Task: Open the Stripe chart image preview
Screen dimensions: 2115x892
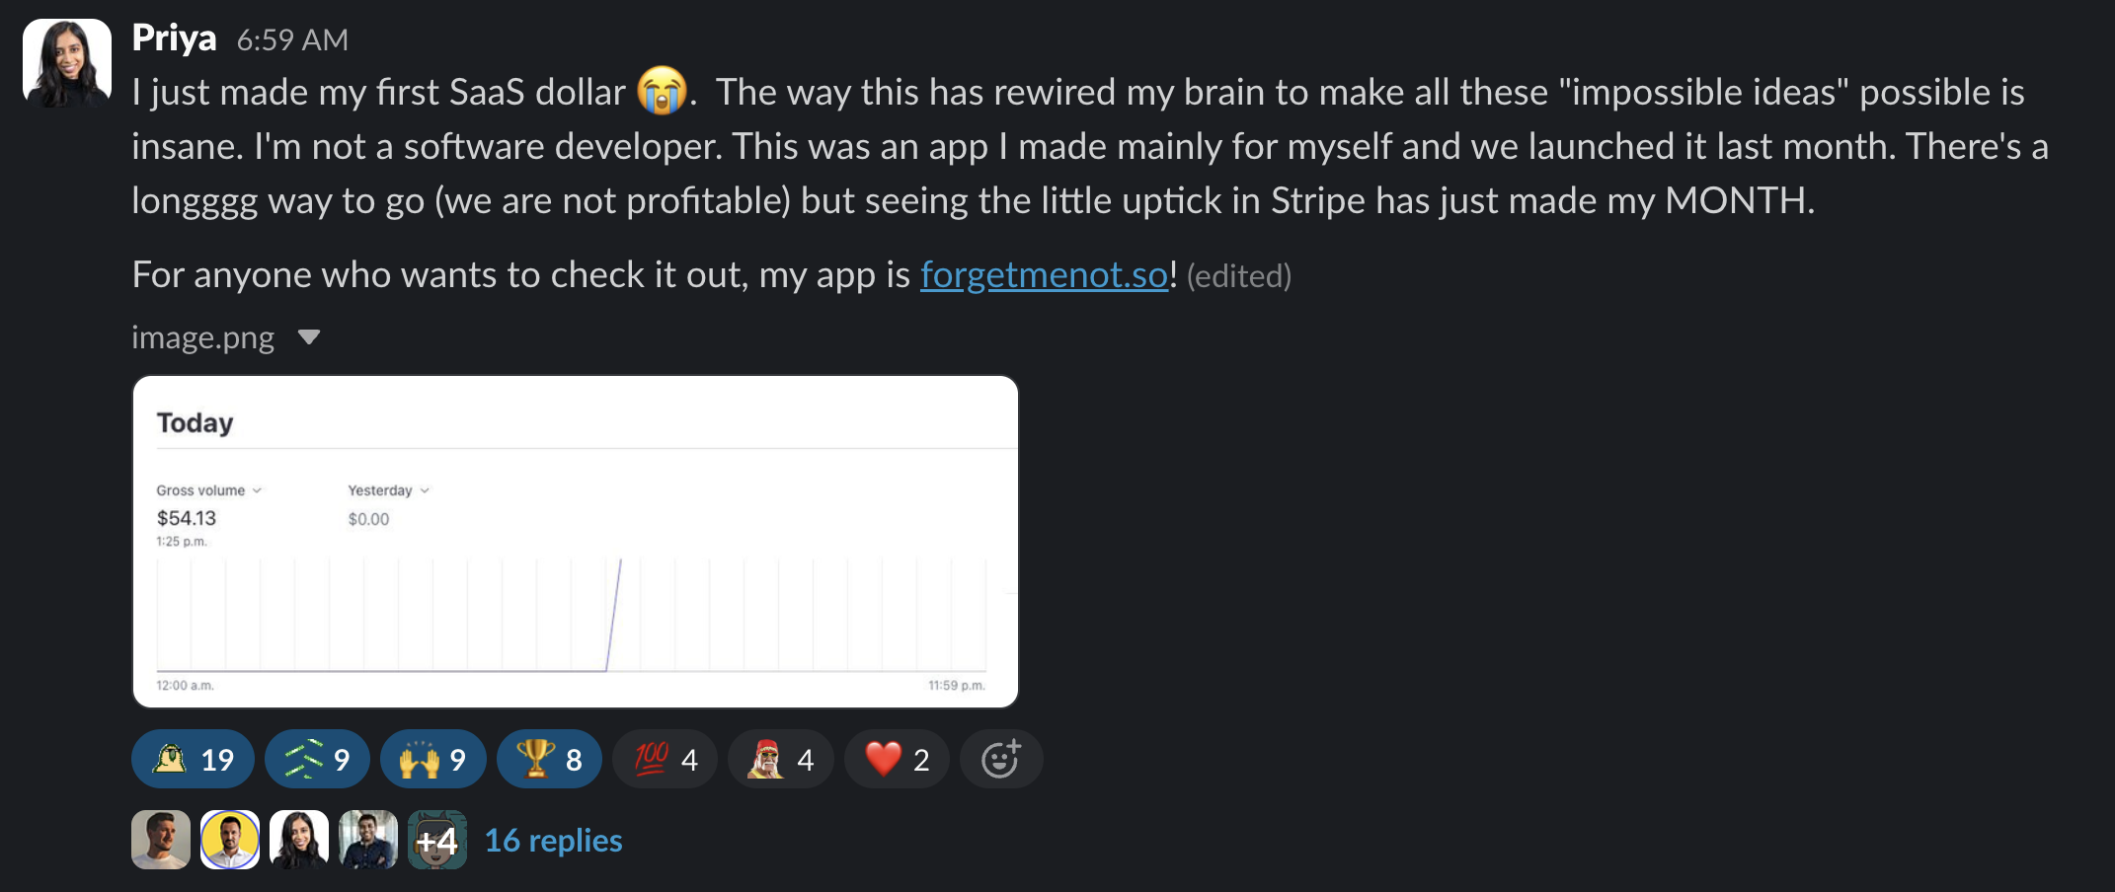Action: (576, 541)
